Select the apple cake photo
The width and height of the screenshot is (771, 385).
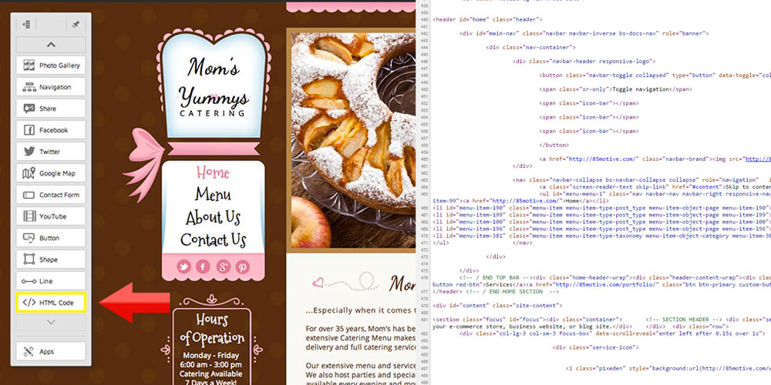(353, 140)
